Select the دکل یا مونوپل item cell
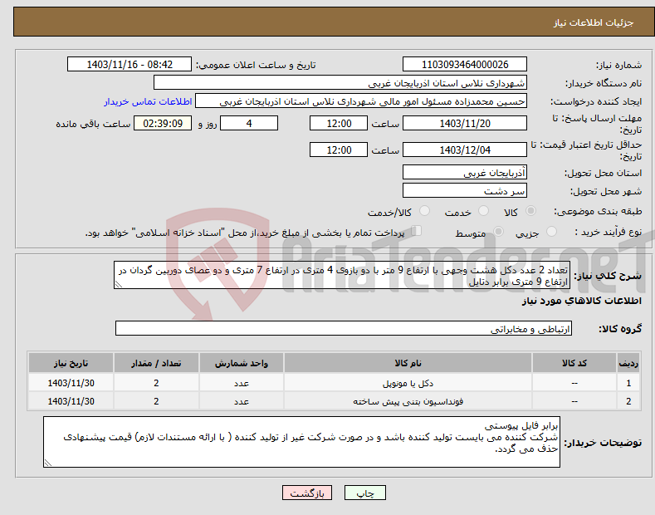The image size is (655, 515). (x=408, y=383)
